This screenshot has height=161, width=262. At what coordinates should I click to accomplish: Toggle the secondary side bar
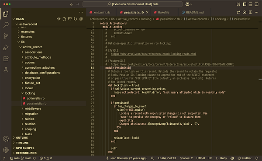click(x=256, y=4)
